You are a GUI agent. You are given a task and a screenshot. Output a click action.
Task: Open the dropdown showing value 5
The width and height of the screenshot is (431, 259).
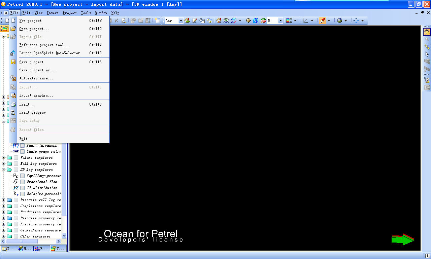(280, 21)
